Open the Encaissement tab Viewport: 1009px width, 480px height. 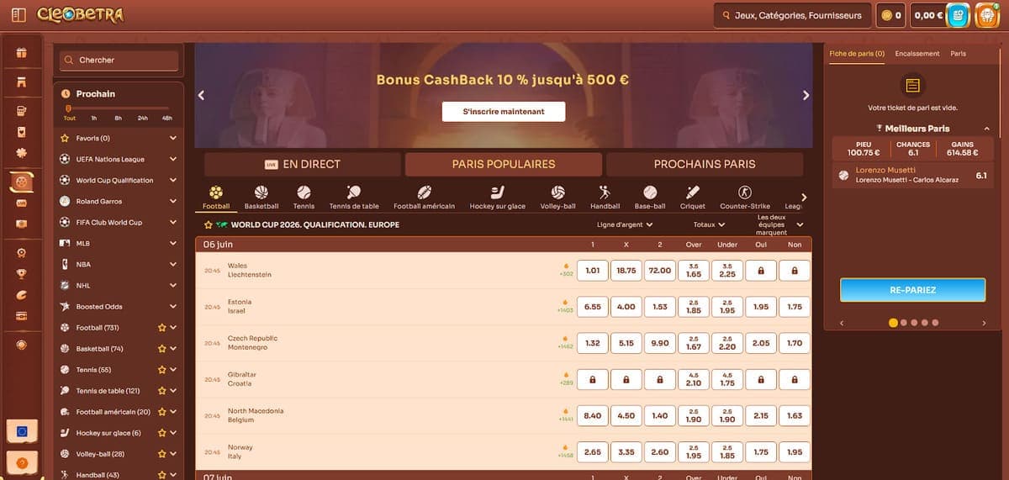917,54
